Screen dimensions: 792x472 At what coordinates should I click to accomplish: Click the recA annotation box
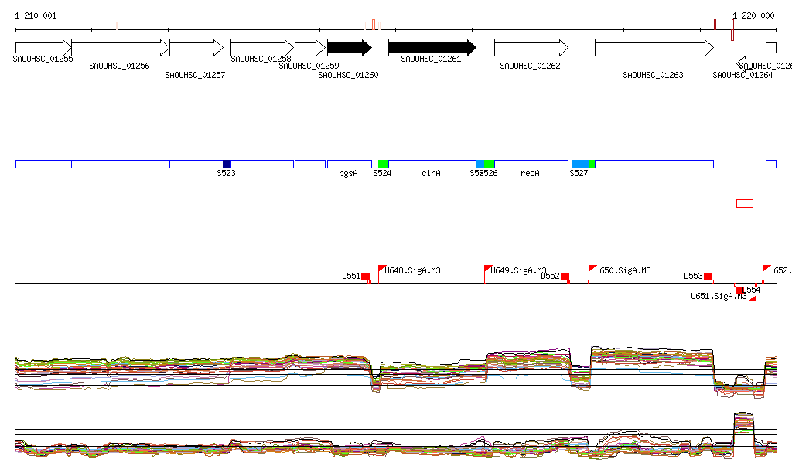(531, 164)
